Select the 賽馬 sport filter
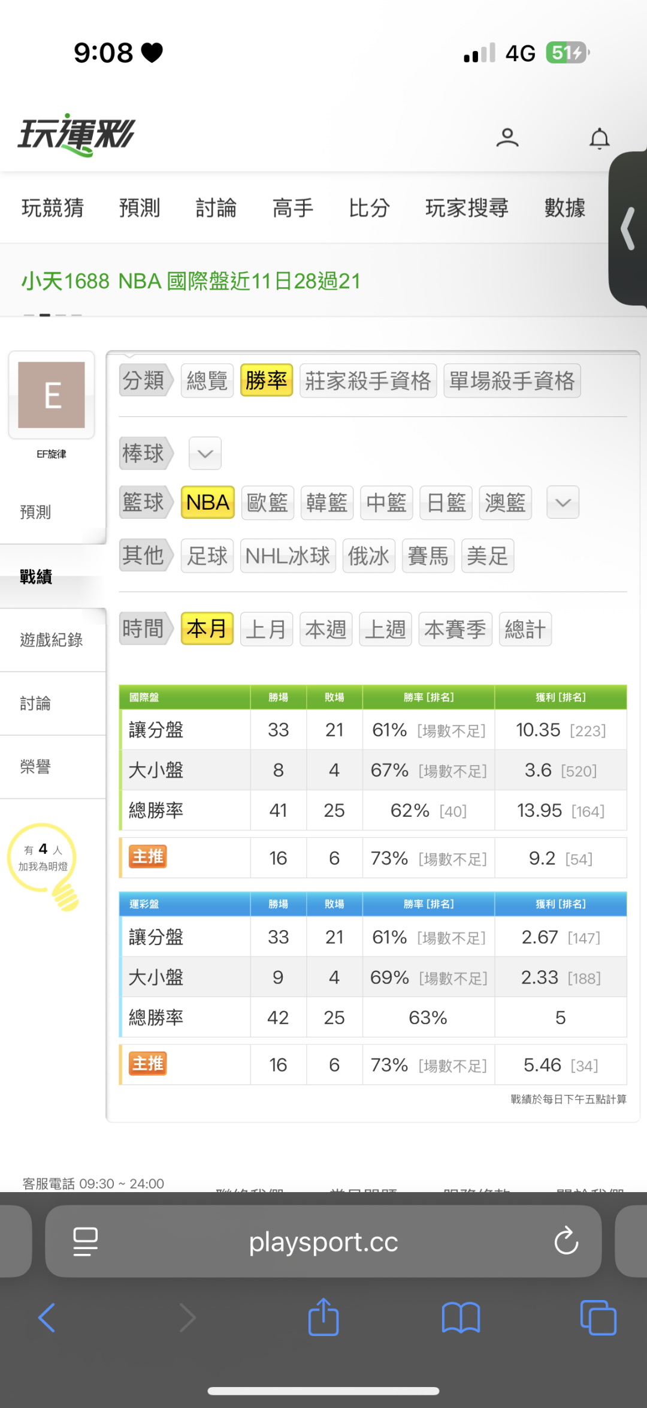 click(x=428, y=556)
